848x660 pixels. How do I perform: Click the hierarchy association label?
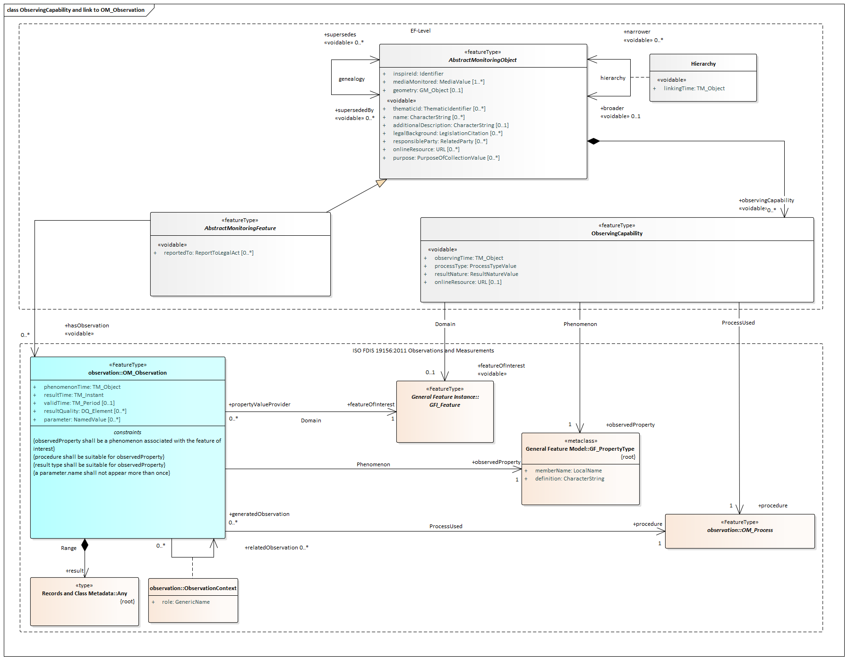(x=613, y=78)
